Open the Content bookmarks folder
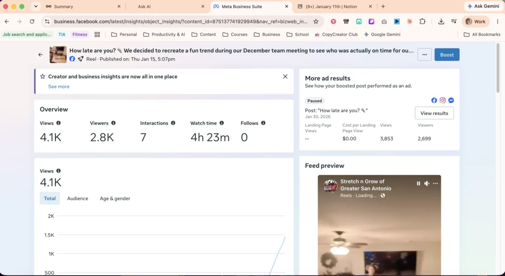The height and width of the screenshot is (276, 505). click(x=204, y=34)
